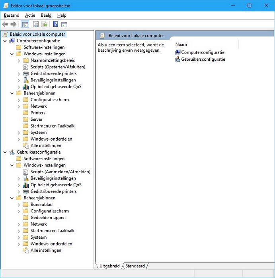
Task: Click the Back arrow toolbar icon
Action: [5, 24]
